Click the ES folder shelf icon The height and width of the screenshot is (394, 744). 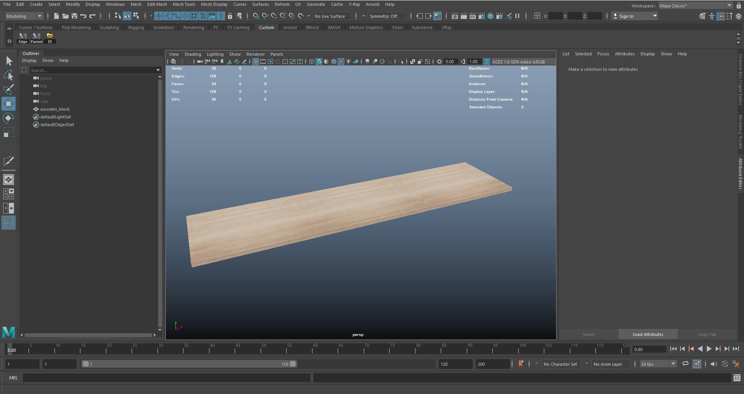coord(50,38)
